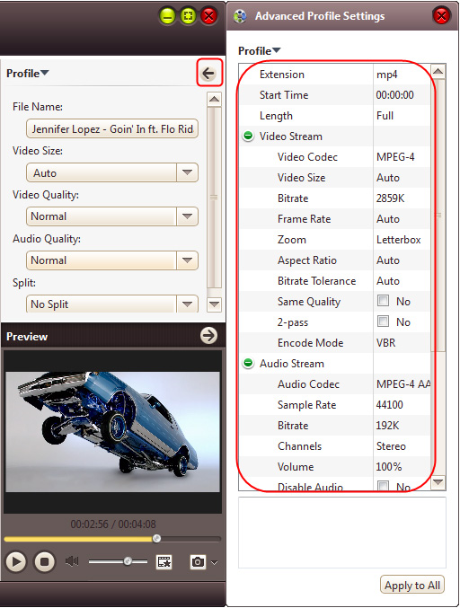Click the video Bitrate value 2859K
Viewport: 460px width, 608px height.
(390, 198)
